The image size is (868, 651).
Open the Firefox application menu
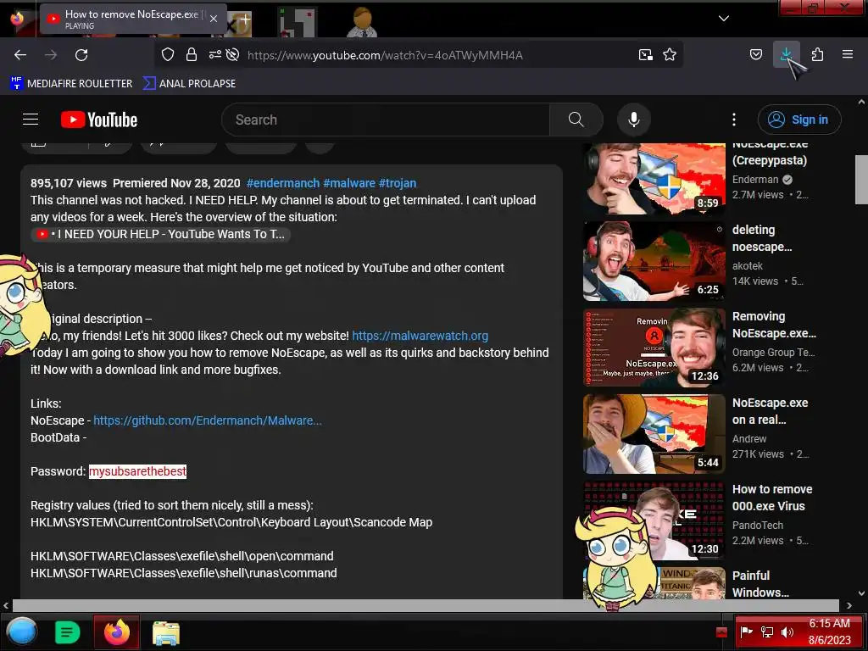pyautogui.click(x=848, y=54)
